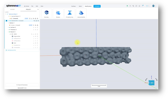Open the help question mark icon

(x=143, y=6)
